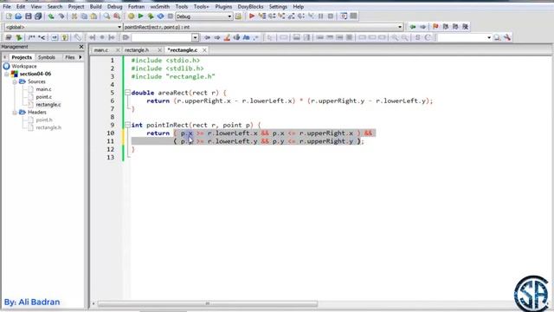Click the Redo toolbar icon
554x312 pixels.
click(61, 16)
